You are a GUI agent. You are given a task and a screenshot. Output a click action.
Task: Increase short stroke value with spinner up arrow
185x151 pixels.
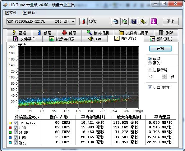tap(164, 75)
